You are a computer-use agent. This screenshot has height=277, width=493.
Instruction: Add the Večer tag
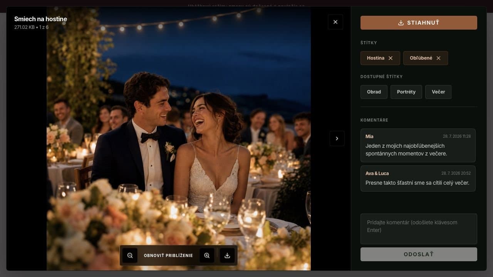click(x=438, y=92)
